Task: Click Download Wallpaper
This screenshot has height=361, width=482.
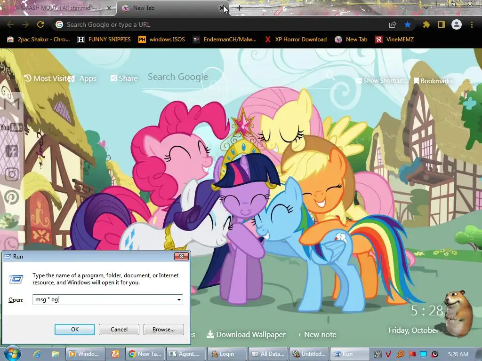Action: (x=246, y=334)
